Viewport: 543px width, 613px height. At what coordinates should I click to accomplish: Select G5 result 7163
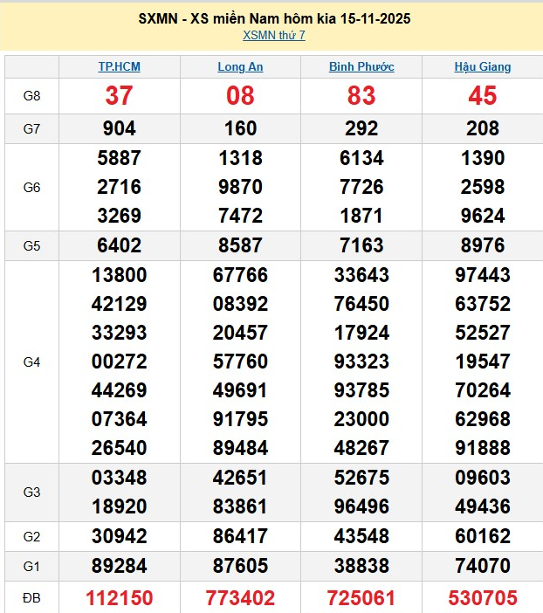361,245
